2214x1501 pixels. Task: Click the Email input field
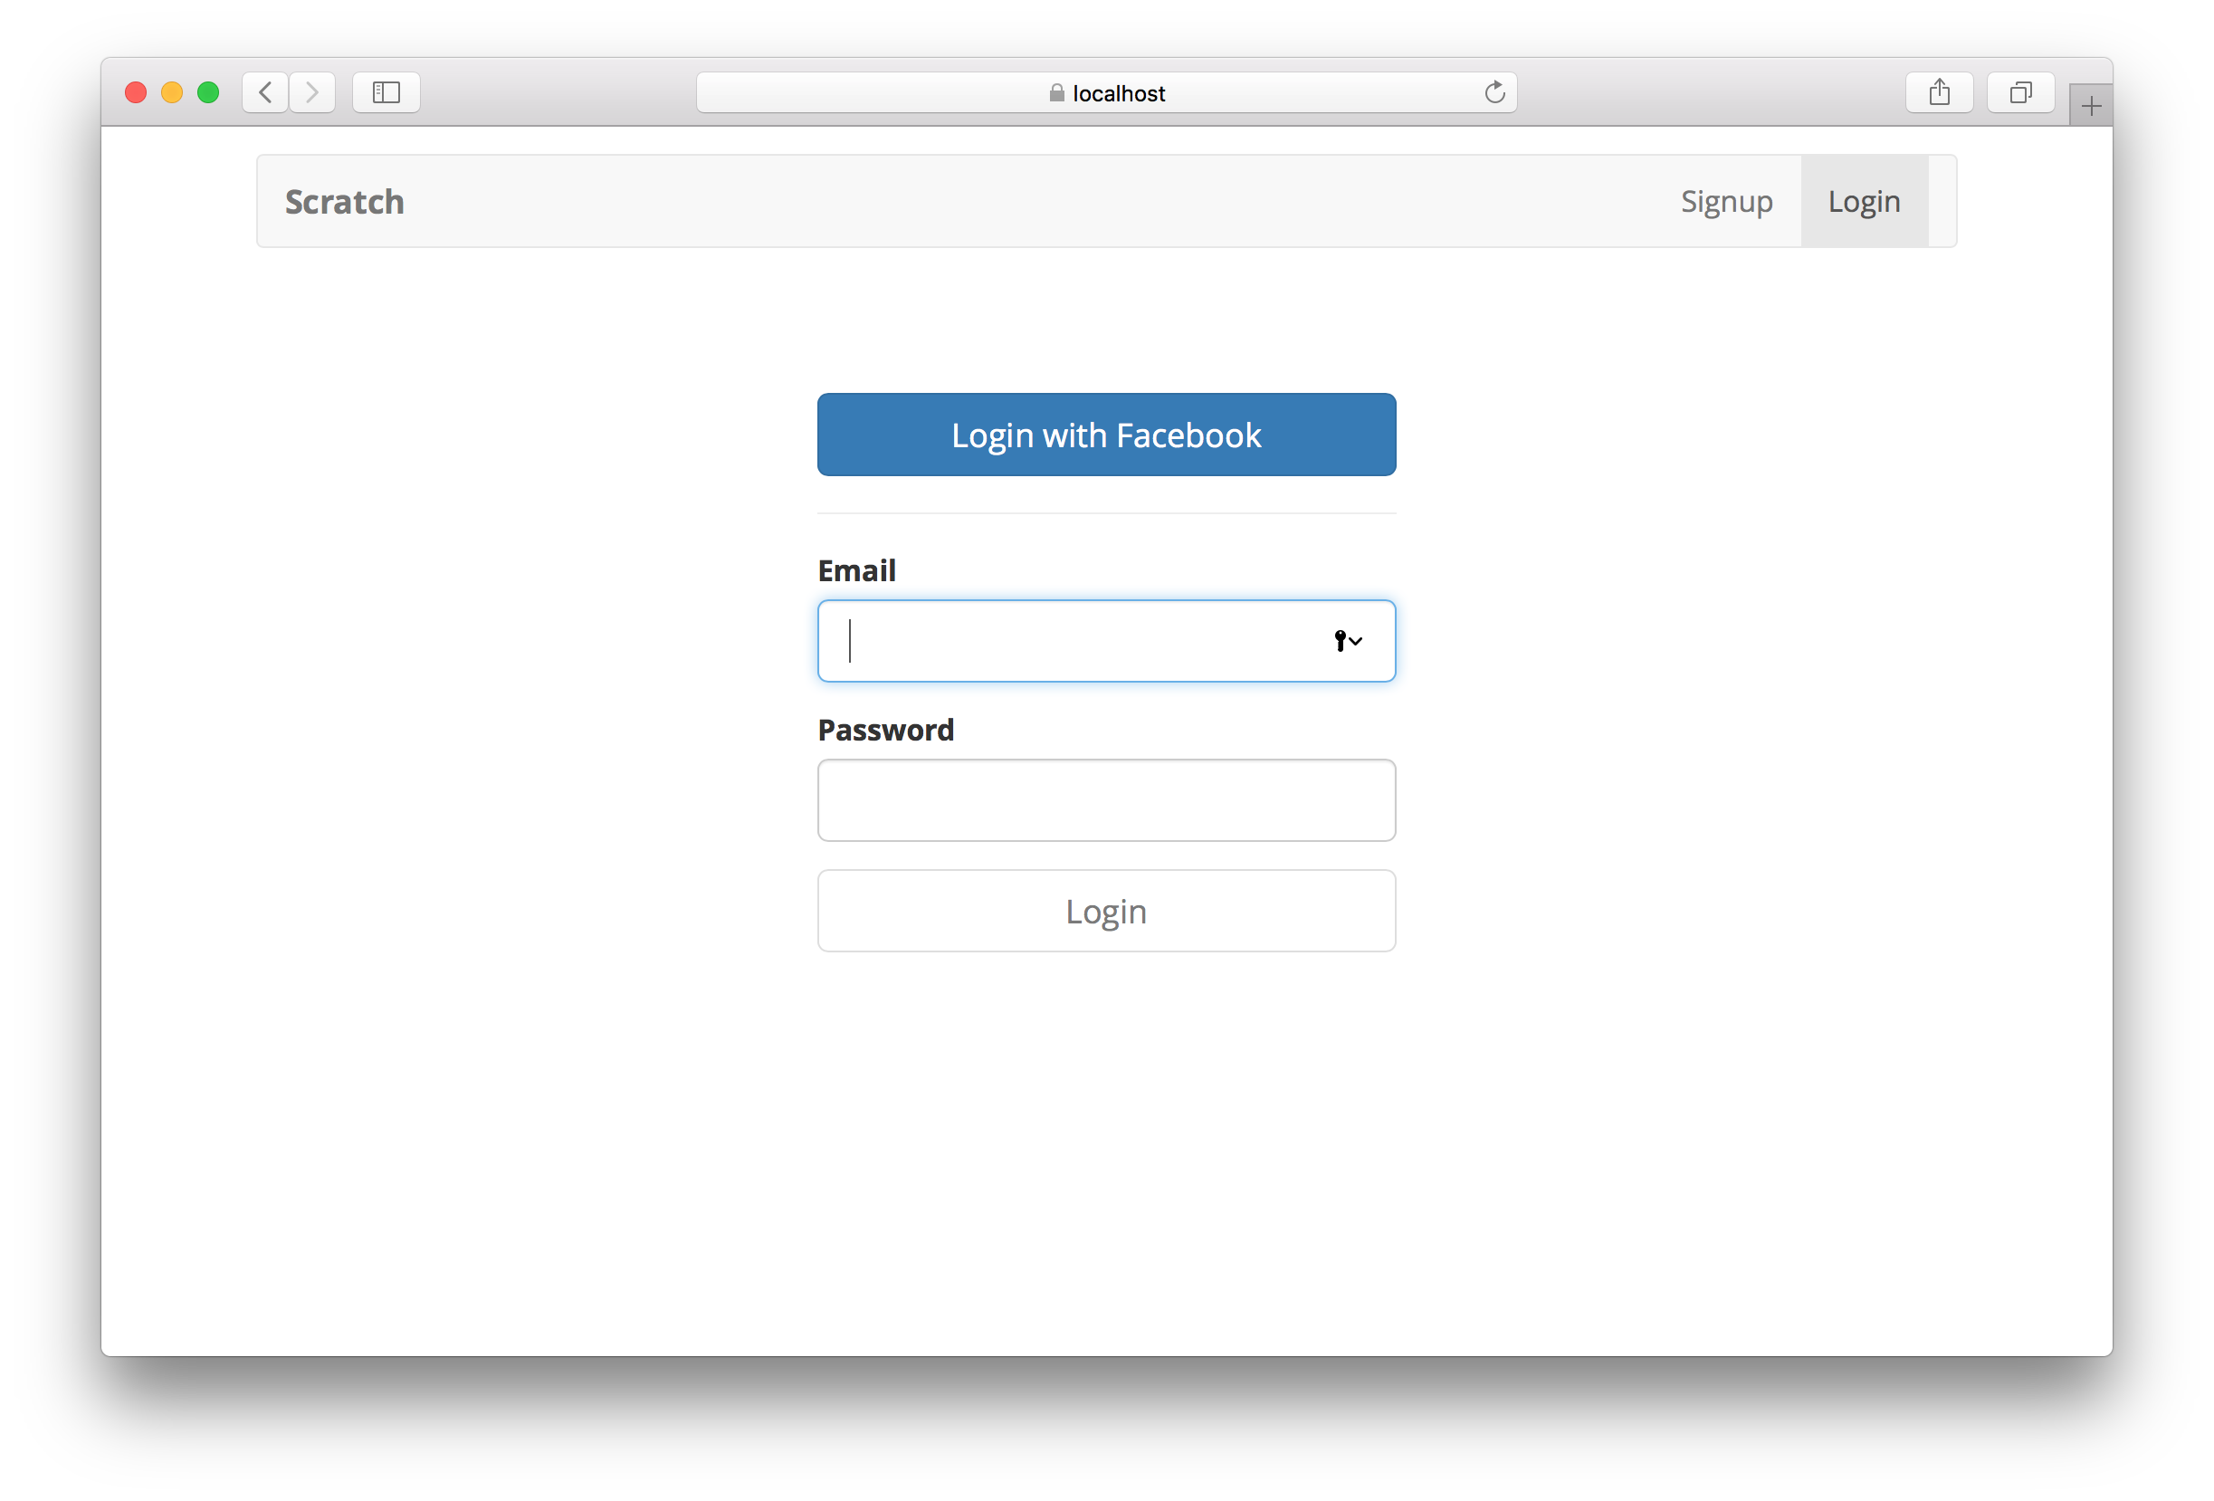click(x=1105, y=640)
